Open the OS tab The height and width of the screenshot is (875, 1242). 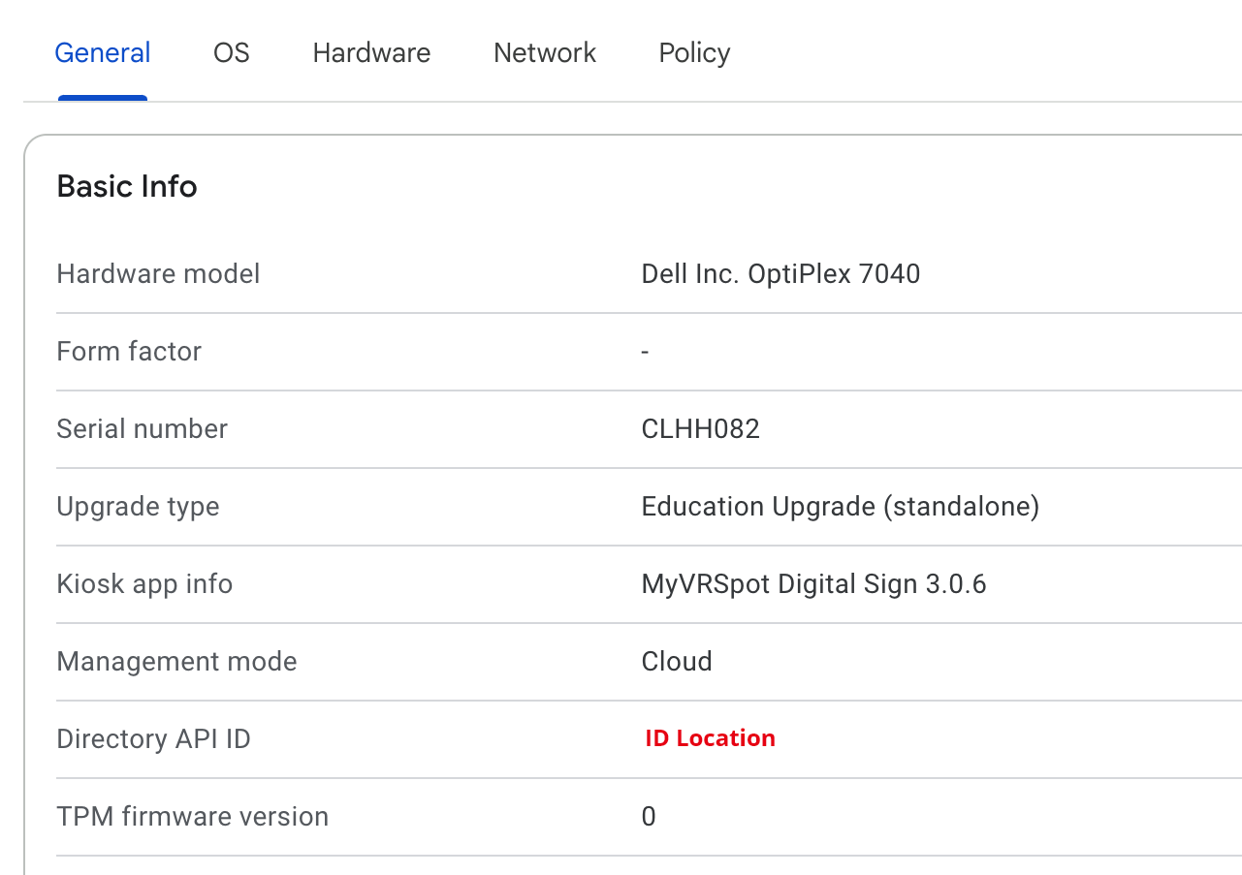pyautogui.click(x=232, y=52)
